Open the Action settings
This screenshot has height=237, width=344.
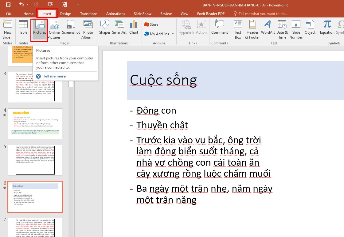click(x=201, y=29)
